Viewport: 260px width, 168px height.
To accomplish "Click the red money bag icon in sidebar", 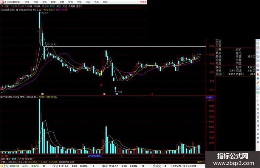I will coord(258,74).
